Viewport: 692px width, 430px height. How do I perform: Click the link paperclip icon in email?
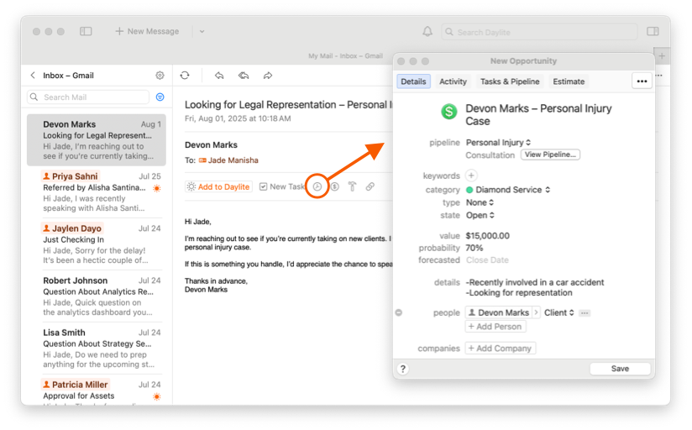click(x=370, y=186)
